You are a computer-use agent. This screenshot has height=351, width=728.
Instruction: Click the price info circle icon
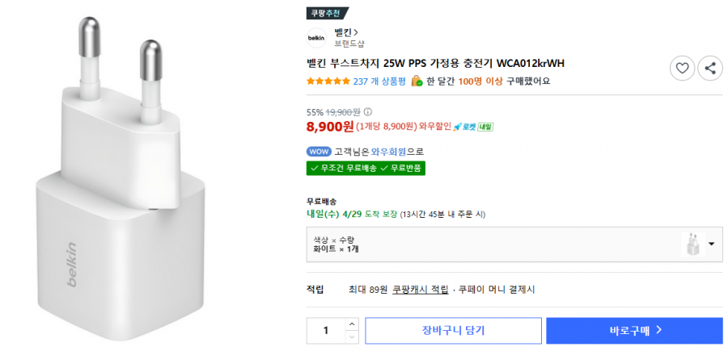coord(368,112)
